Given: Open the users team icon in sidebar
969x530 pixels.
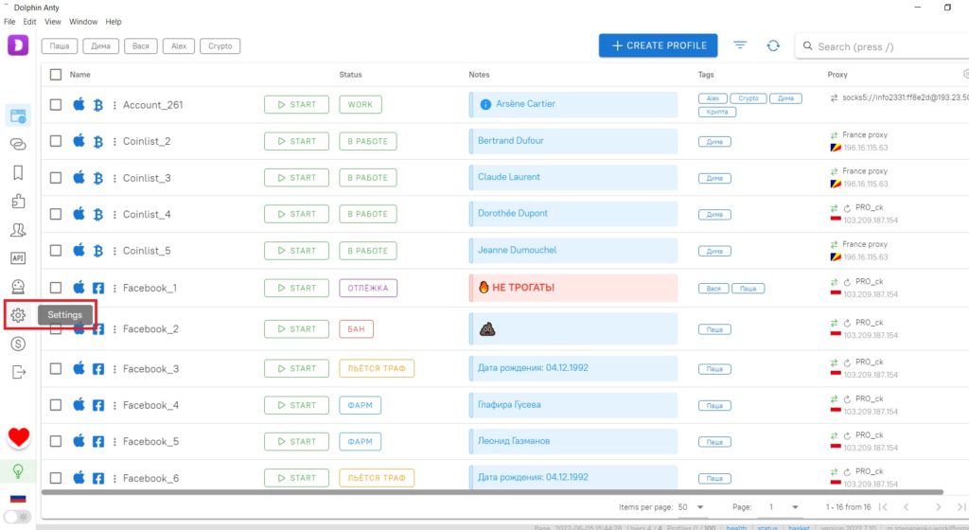Looking at the screenshot, I should [x=18, y=230].
